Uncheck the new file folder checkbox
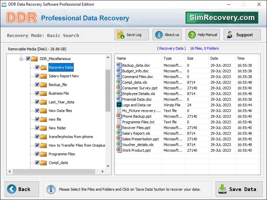 click(x=37, y=119)
